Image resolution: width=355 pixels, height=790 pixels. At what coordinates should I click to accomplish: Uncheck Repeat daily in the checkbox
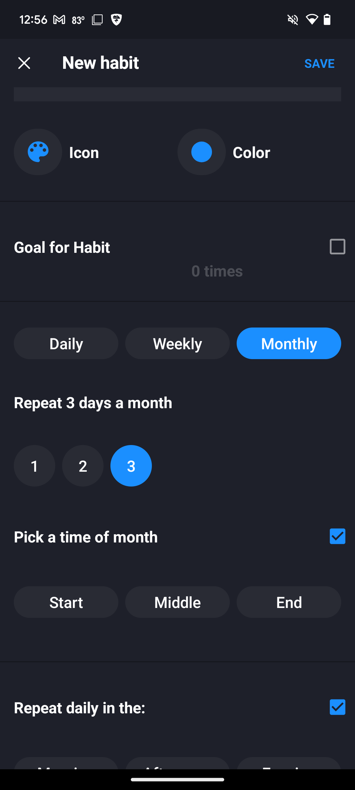337,707
